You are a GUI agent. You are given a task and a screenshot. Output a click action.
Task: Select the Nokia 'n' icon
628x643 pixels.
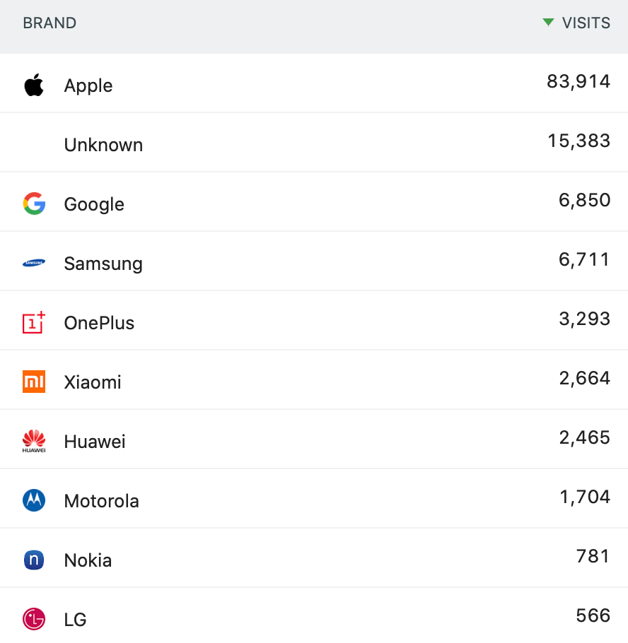pyautogui.click(x=33, y=560)
